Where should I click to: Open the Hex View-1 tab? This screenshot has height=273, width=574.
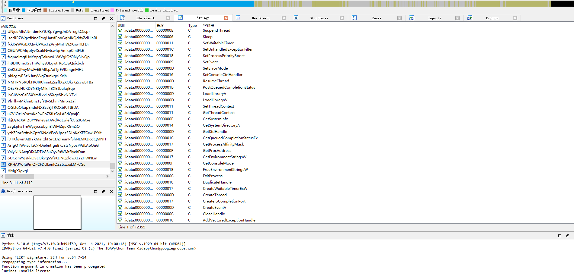(x=261, y=18)
